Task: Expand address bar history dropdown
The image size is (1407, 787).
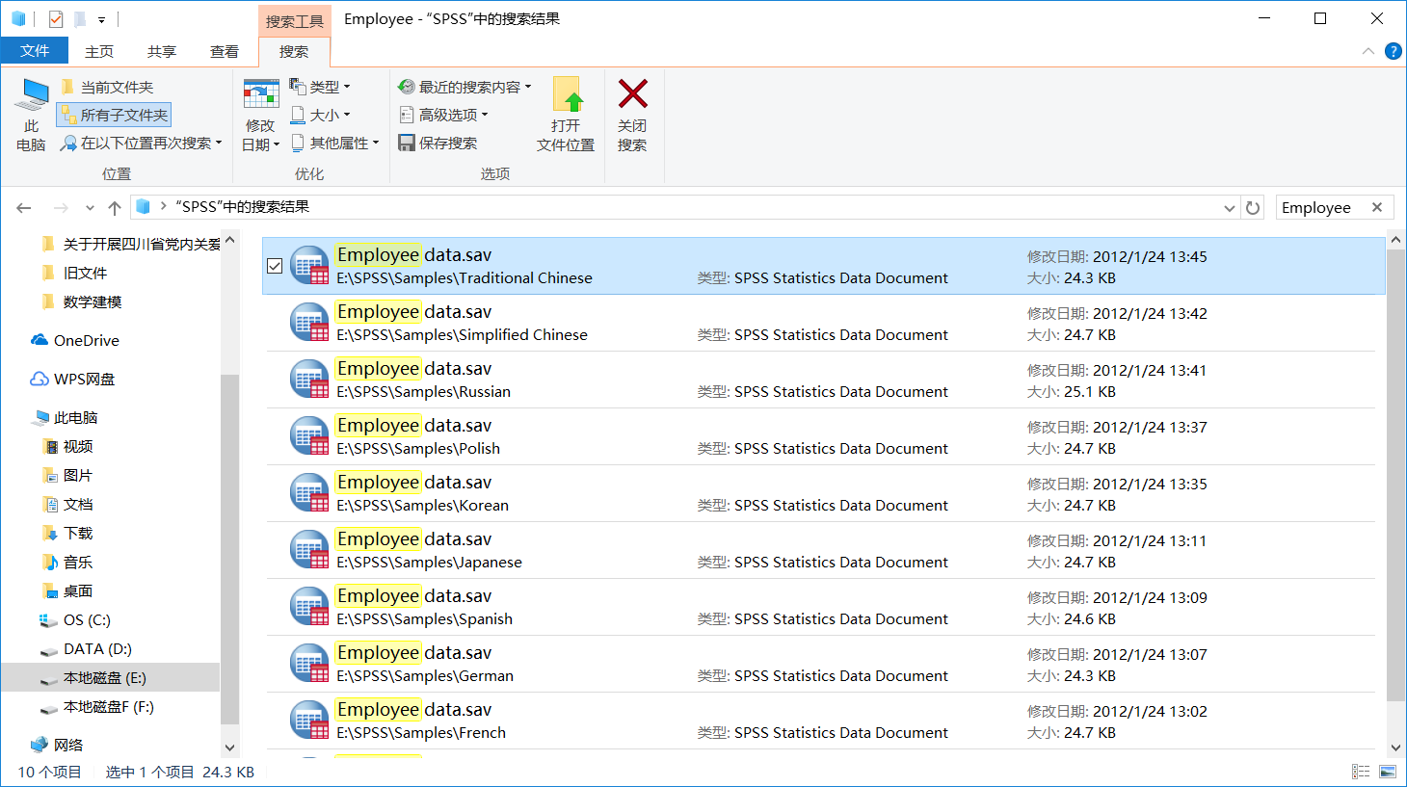Action: coord(1230,207)
